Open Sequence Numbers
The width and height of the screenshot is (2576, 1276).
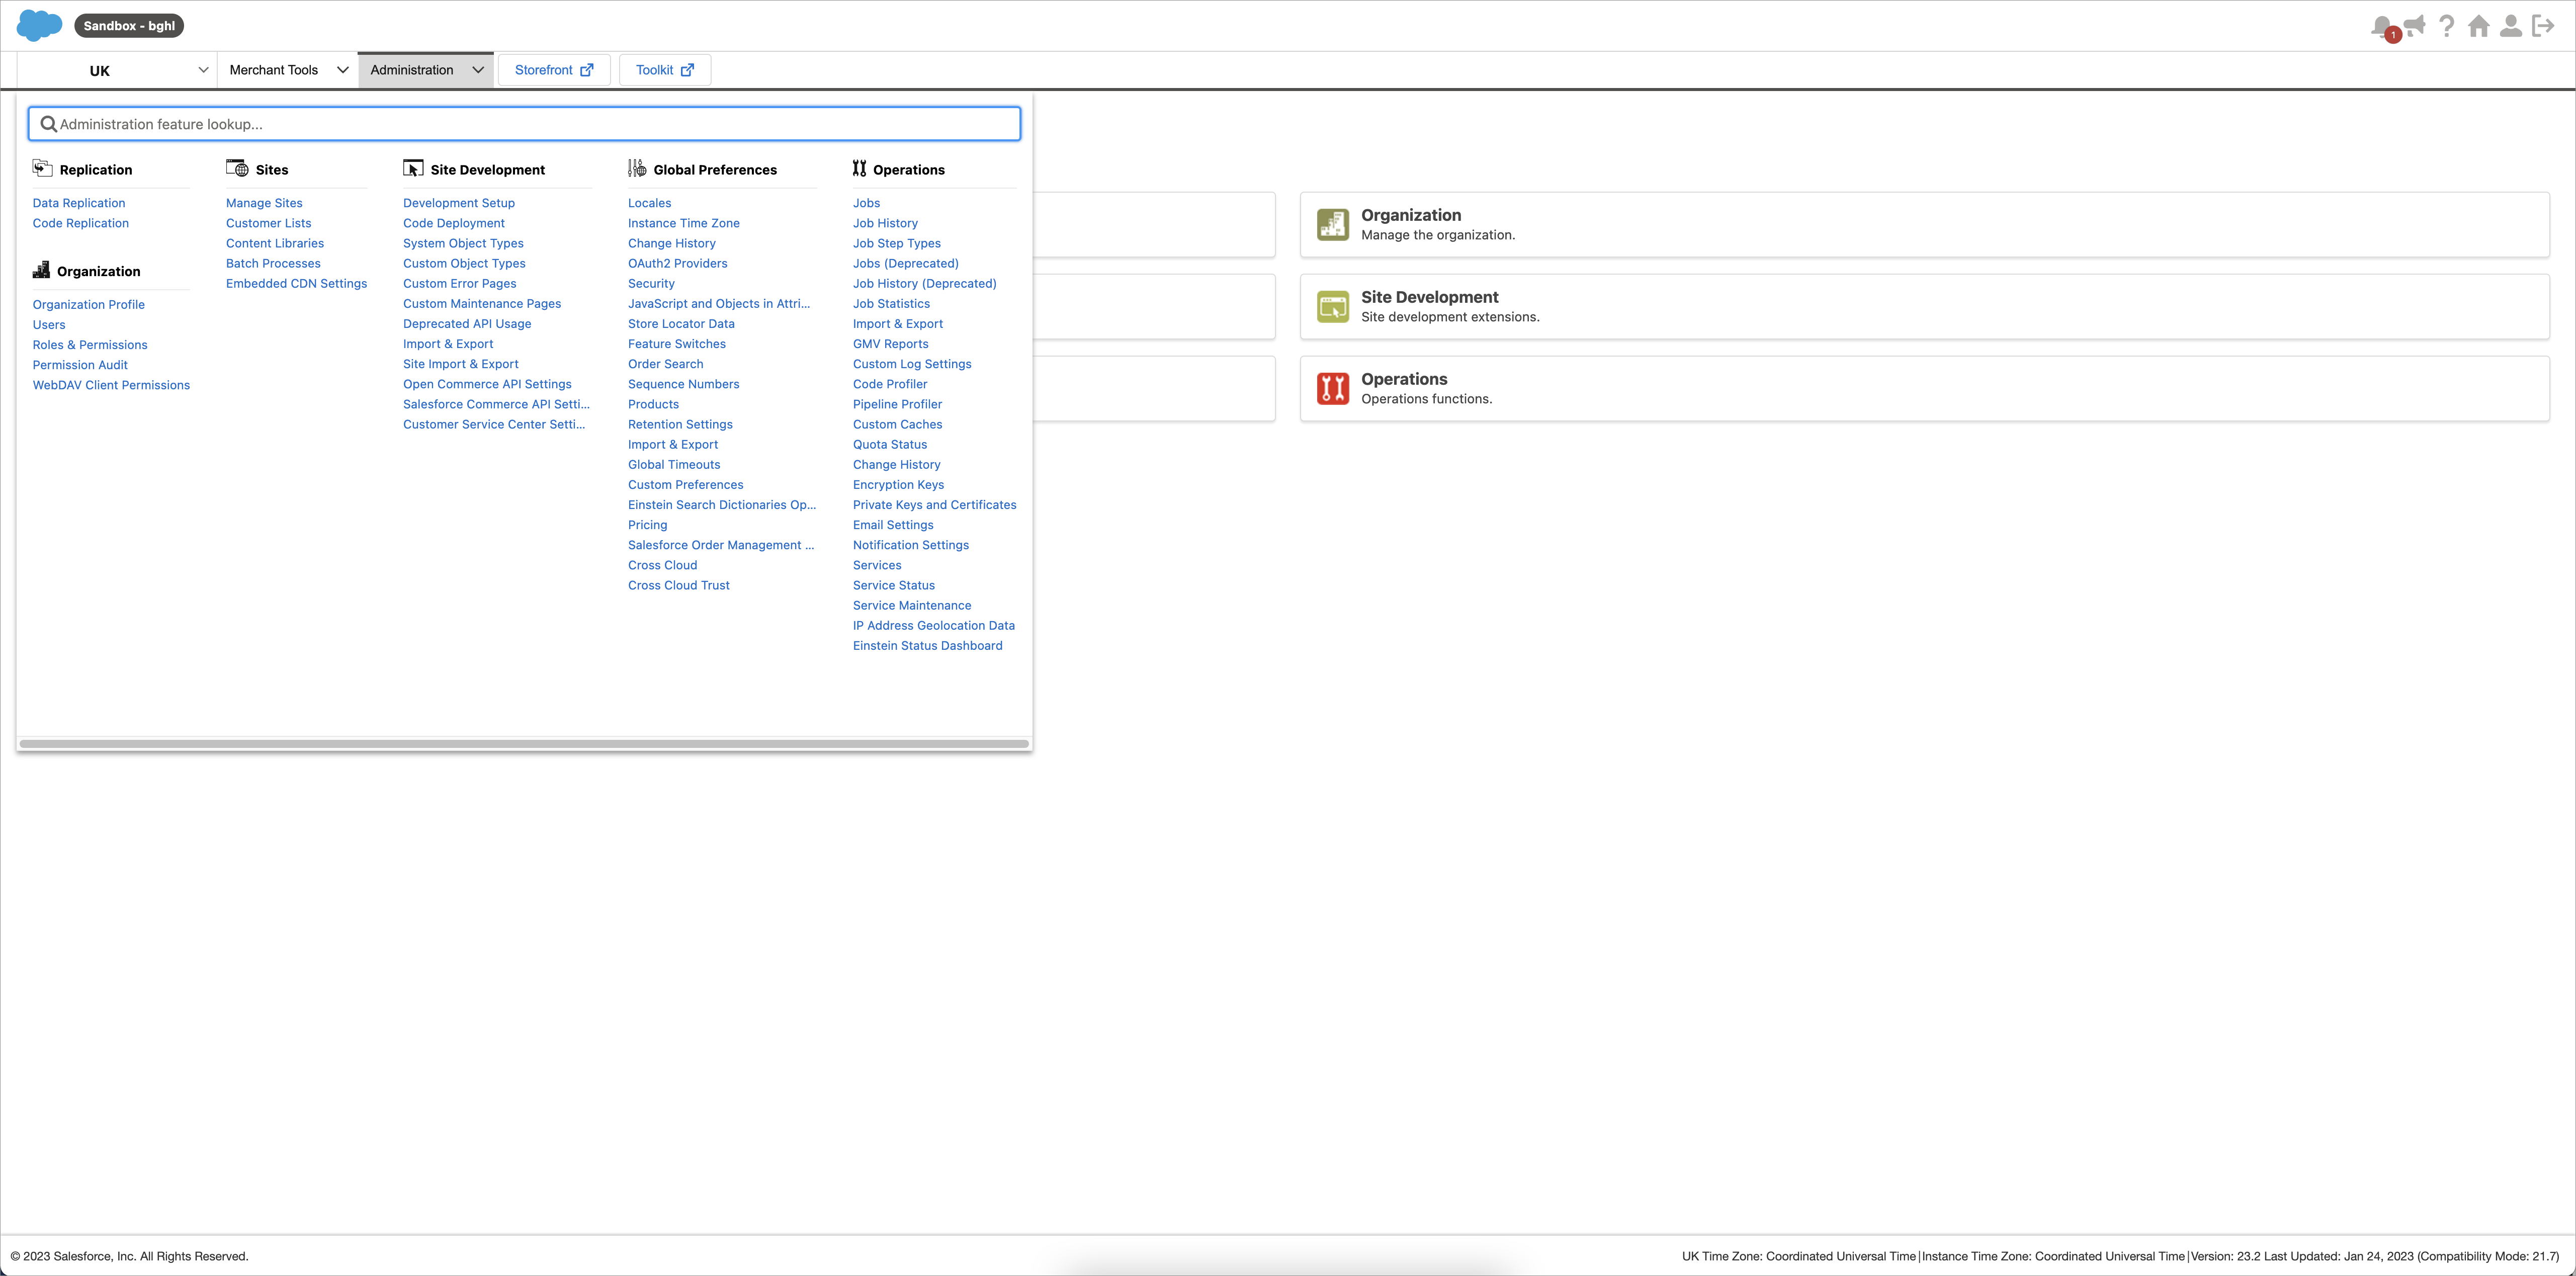[x=684, y=384]
